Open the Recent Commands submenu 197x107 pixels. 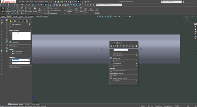(124, 61)
